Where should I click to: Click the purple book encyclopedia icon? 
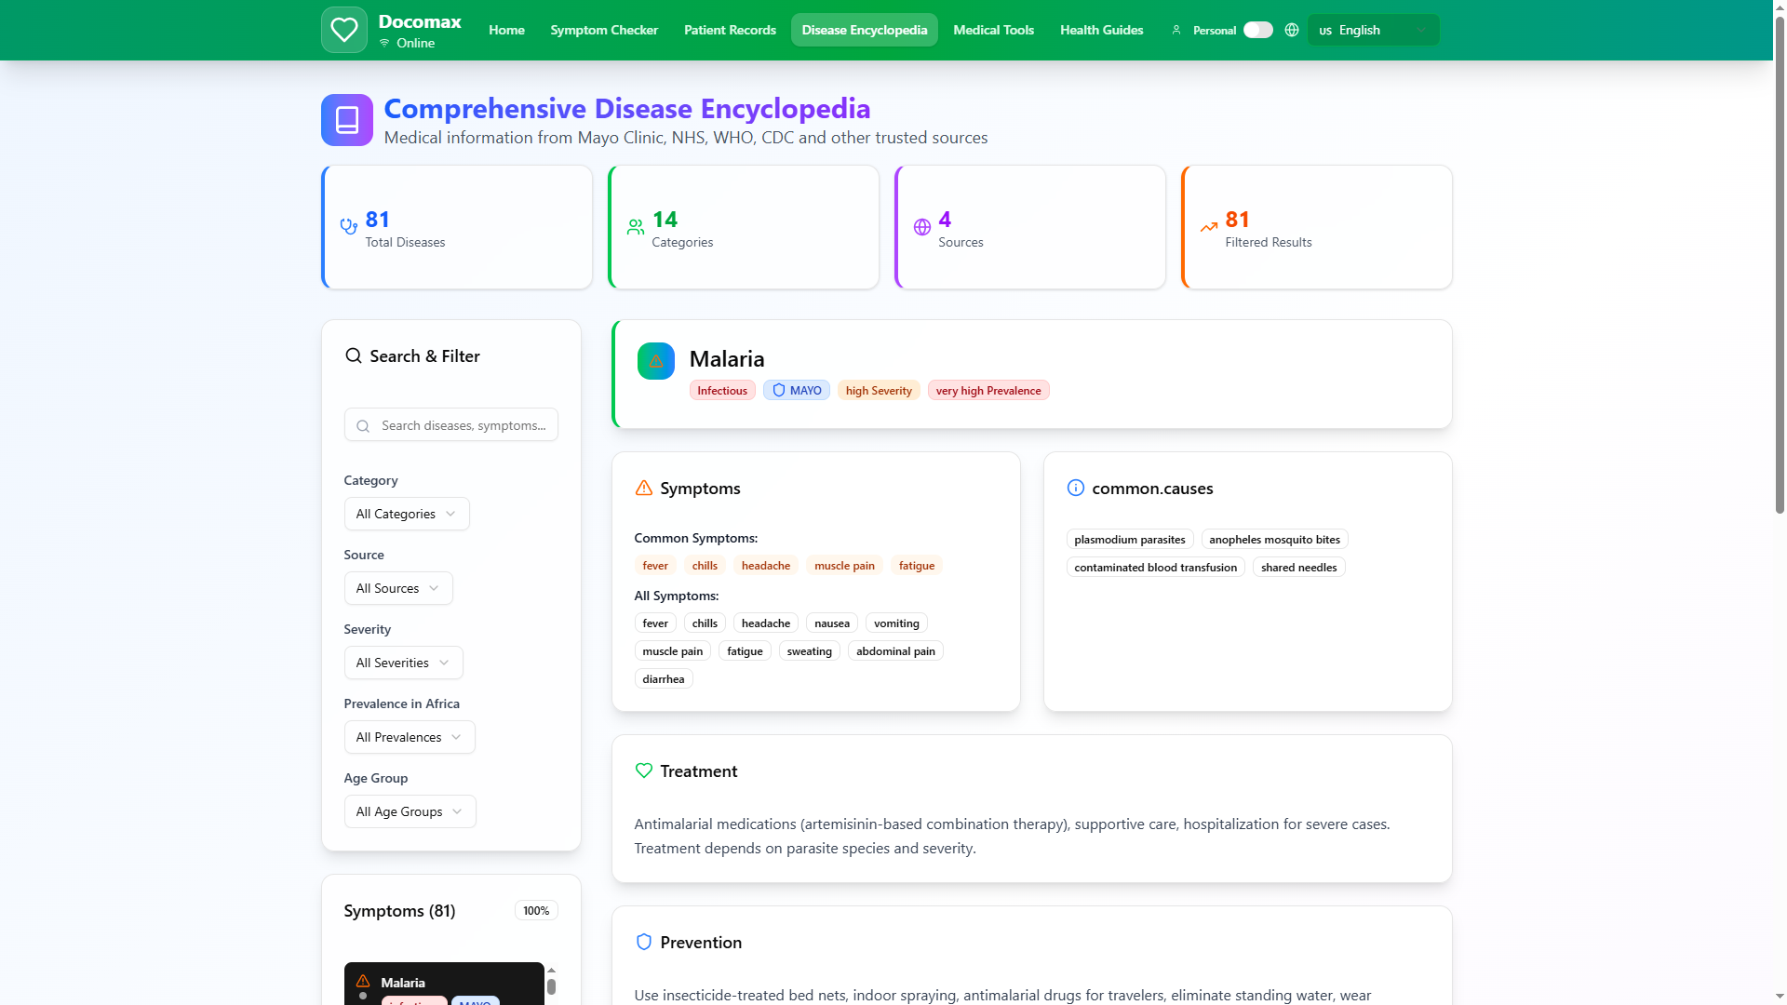pos(346,120)
